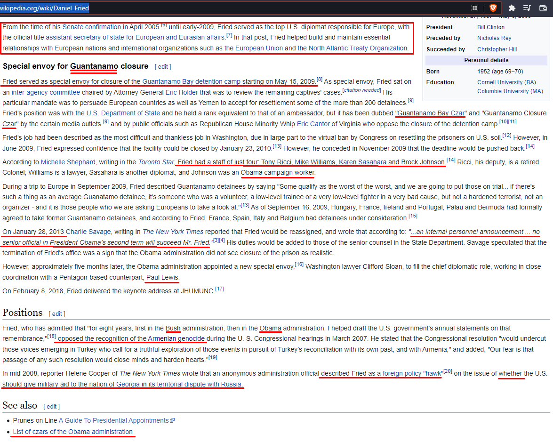Edit the Special envoy for Guantanamo closure section

162,67
